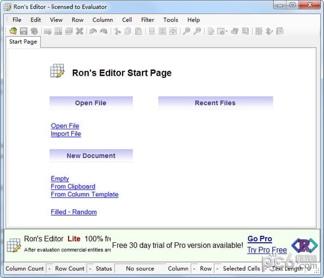Click the save floppy disk toolbar icon

click(24, 31)
